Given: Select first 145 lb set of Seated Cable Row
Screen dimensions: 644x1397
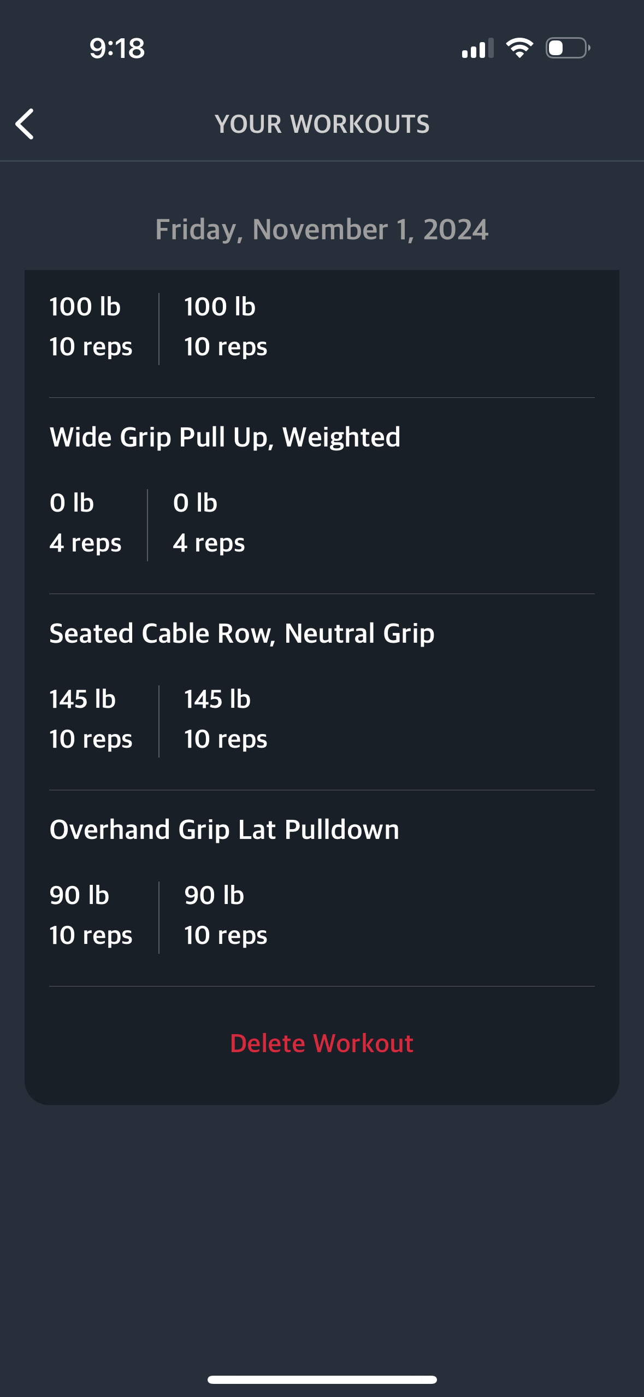Looking at the screenshot, I should click(91, 719).
